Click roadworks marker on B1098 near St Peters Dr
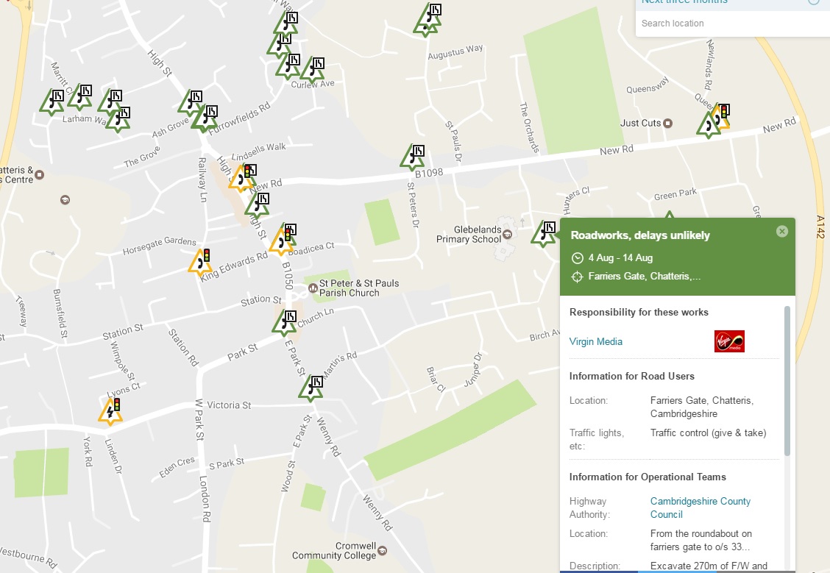This screenshot has height=573, width=830. 413,157
